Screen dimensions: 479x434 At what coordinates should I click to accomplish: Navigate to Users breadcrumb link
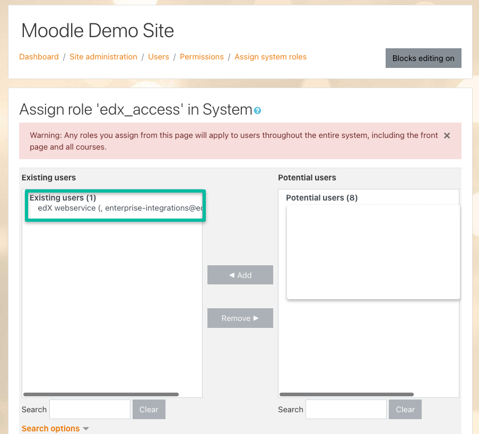click(x=159, y=57)
